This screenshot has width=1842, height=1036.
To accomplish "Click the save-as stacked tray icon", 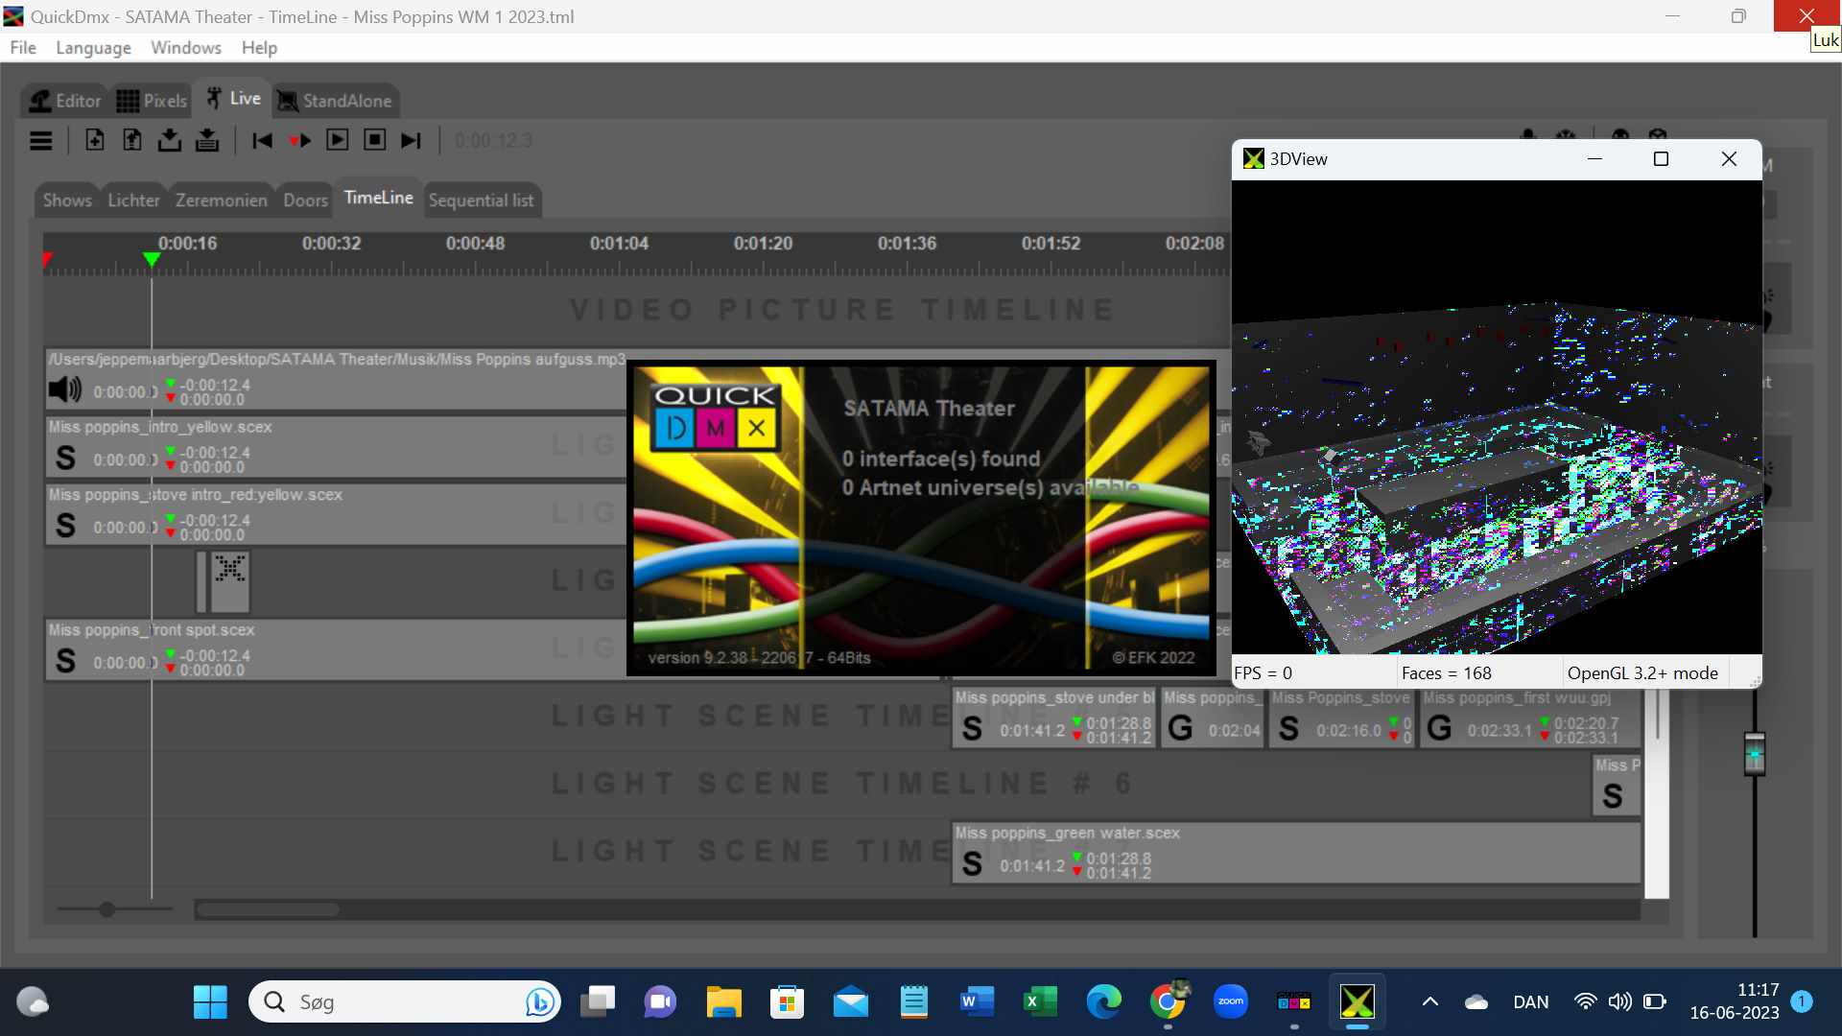I will point(207,140).
